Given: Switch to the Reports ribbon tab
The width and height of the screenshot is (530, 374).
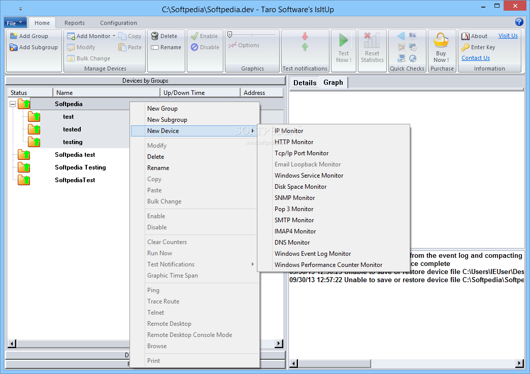Looking at the screenshot, I should point(74,23).
